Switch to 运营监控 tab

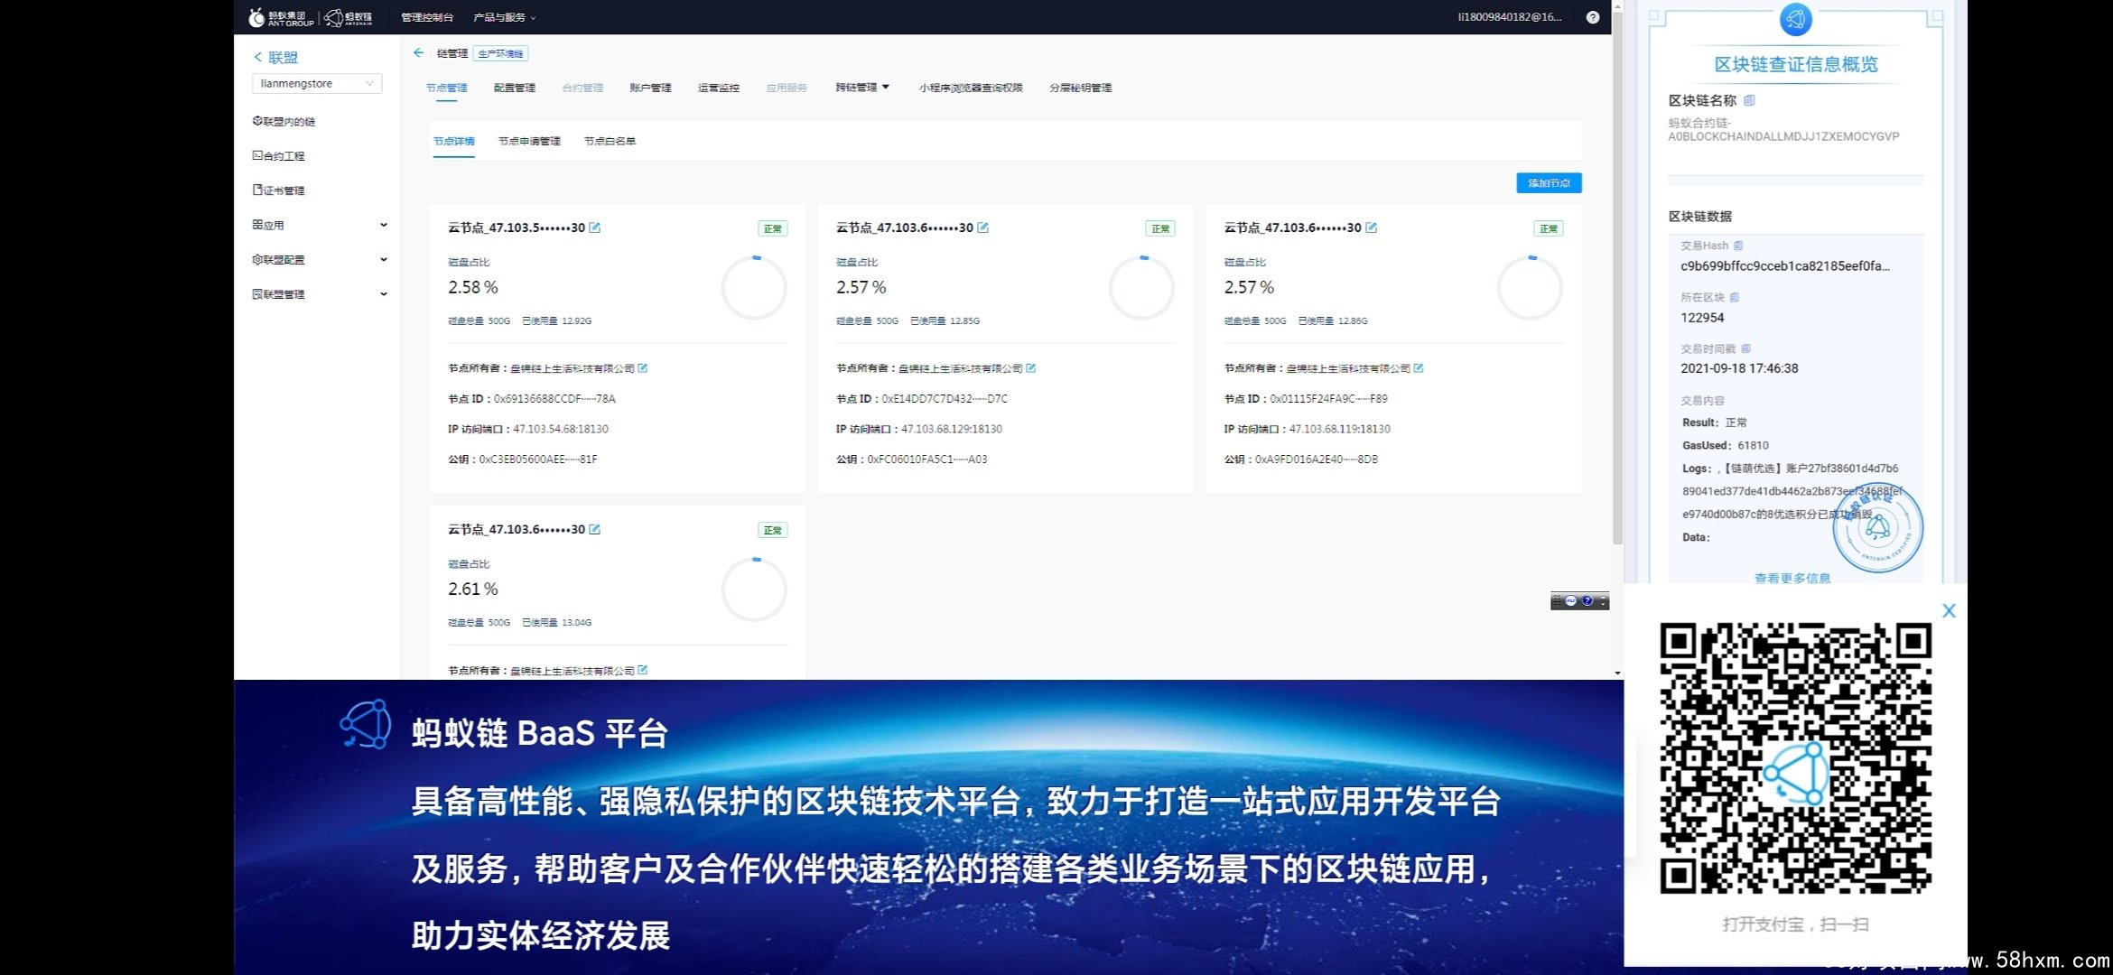719,88
